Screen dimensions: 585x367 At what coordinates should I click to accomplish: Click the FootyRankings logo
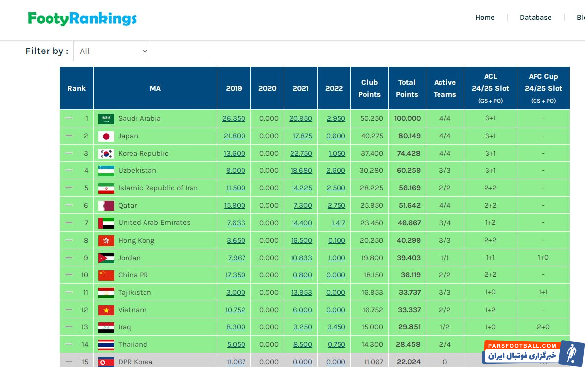click(82, 19)
